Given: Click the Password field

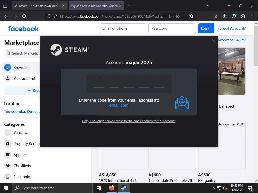Looking at the screenshot, I should point(172,28).
